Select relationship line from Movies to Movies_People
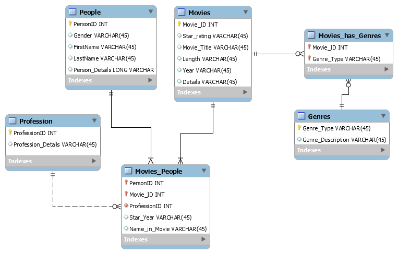The image size is (398, 254). click(197, 133)
